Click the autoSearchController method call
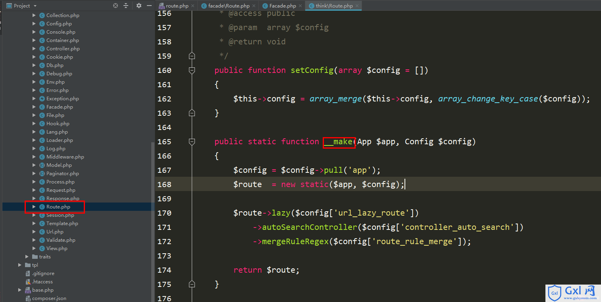601x302 pixels. 310,227
